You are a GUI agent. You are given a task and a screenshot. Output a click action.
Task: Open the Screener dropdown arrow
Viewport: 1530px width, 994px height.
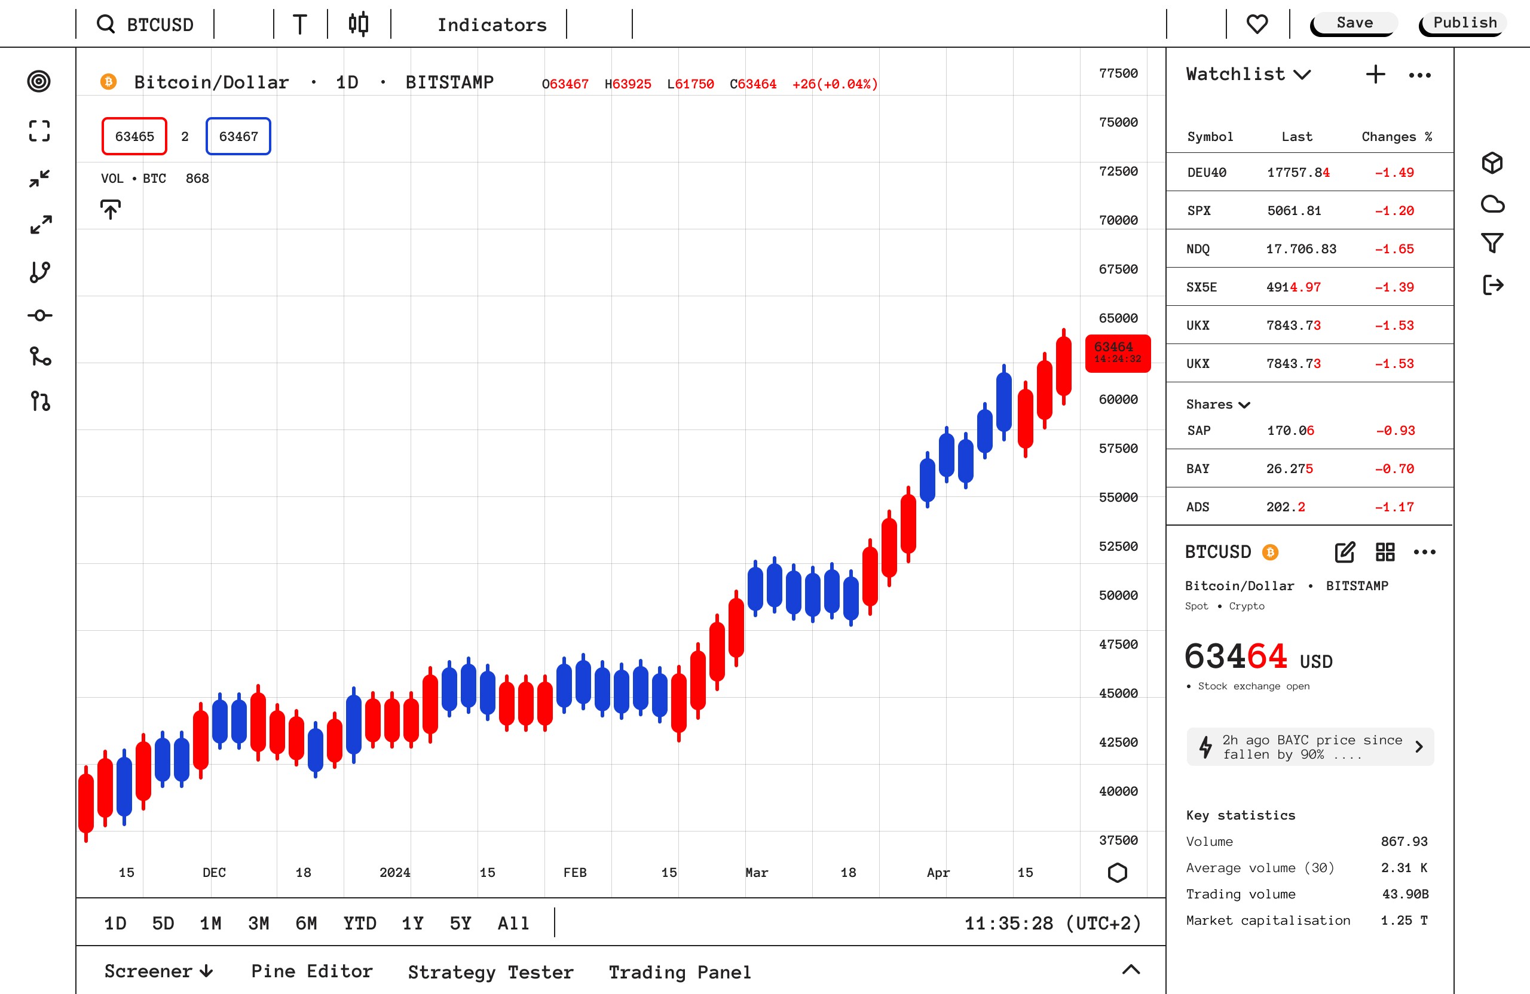click(x=206, y=971)
